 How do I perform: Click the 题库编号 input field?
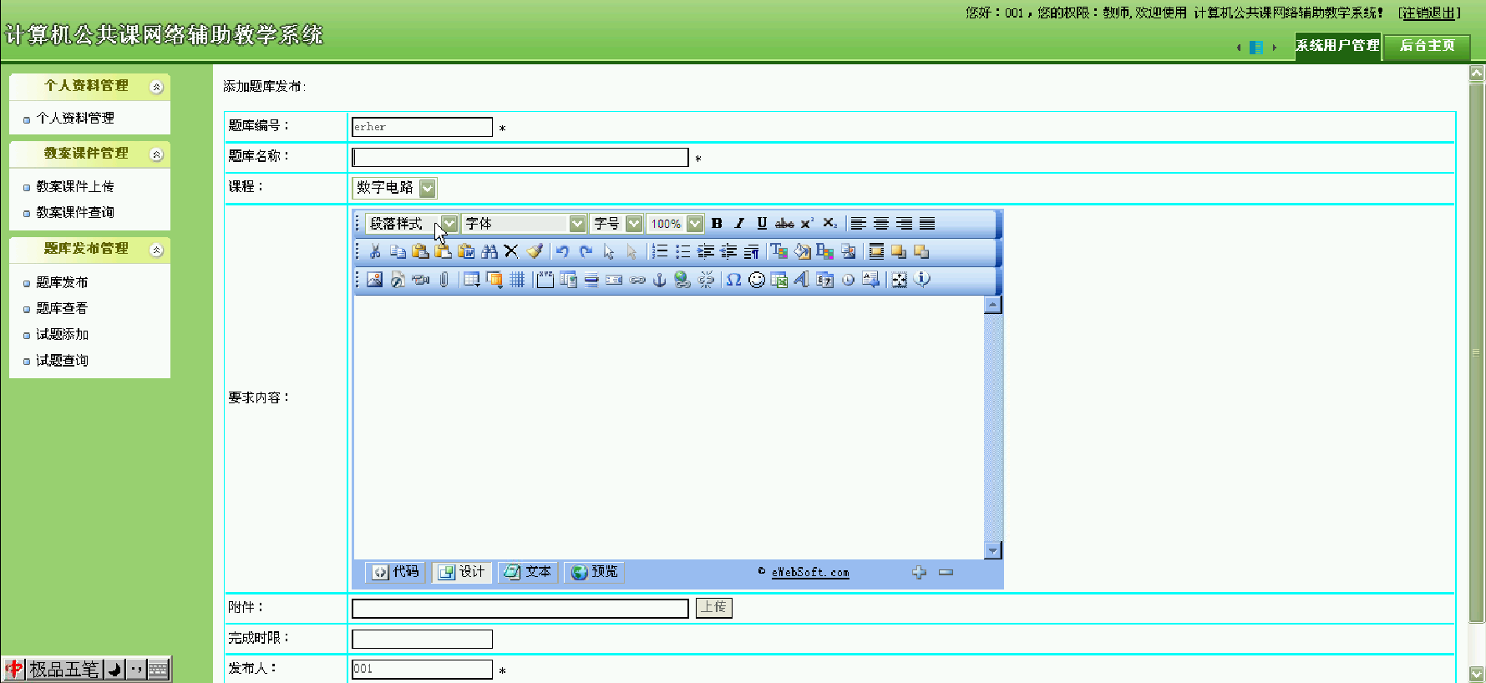[422, 127]
